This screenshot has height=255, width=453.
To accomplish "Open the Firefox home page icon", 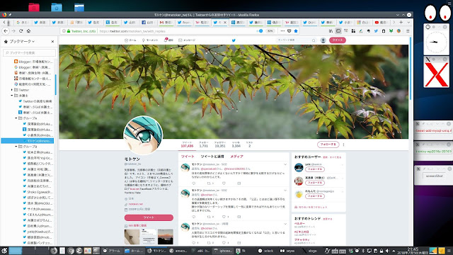I will click(x=28, y=31).
